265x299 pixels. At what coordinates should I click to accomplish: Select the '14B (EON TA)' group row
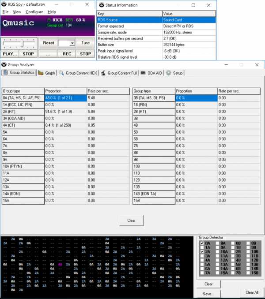[x=197, y=194]
